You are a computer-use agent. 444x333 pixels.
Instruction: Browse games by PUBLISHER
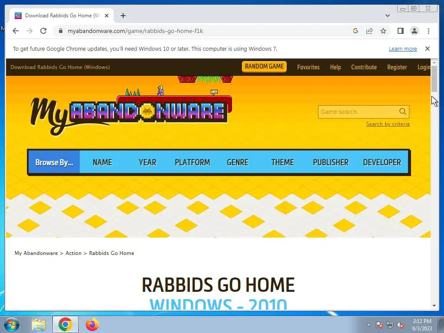[330, 162]
